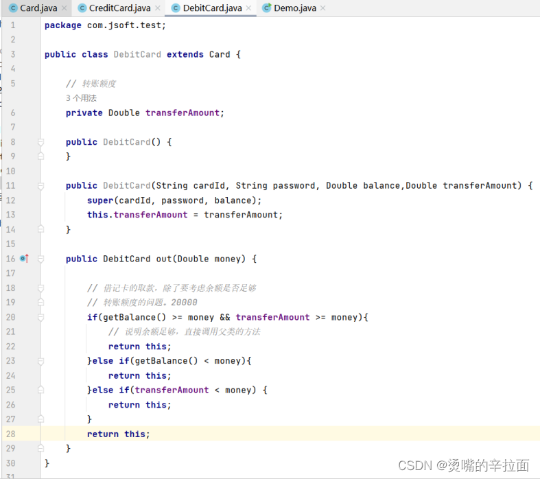Close the Demo.java tab
The width and height of the screenshot is (540, 479).
pos(322,8)
